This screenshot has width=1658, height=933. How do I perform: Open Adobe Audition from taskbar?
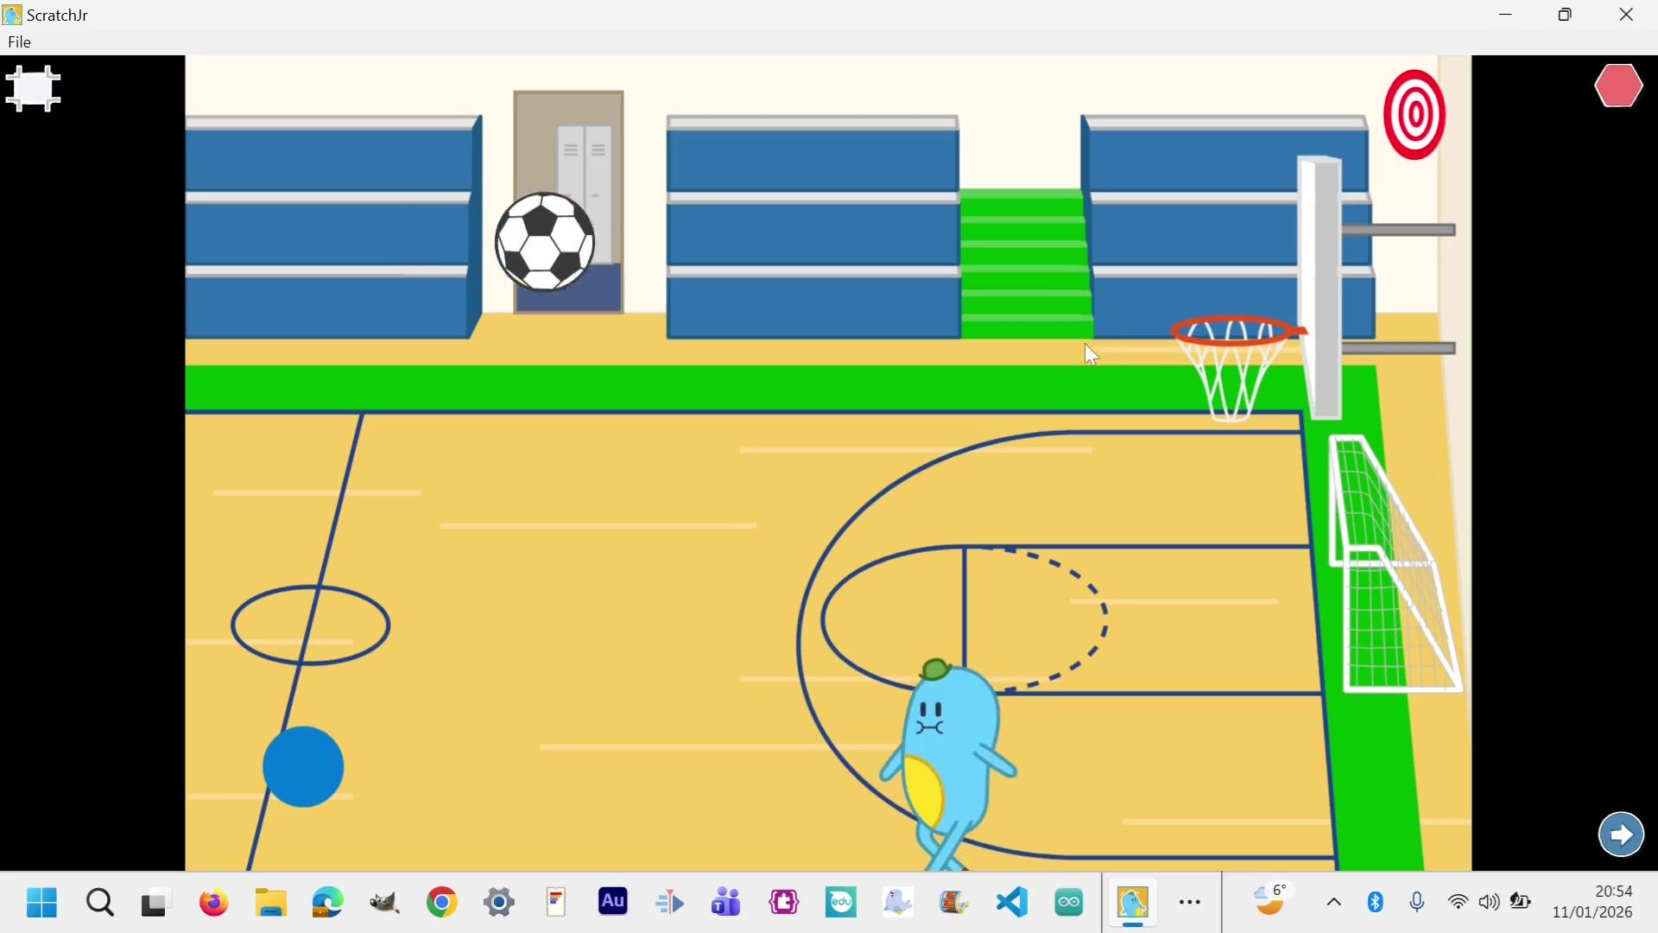(613, 902)
